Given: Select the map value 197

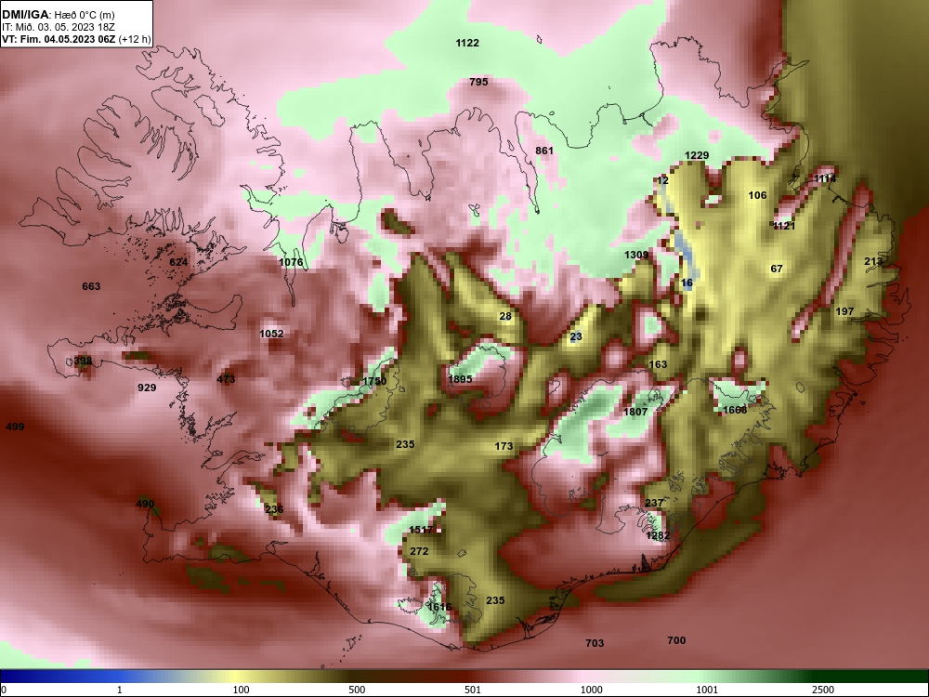Looking at the screenshot, I should point(844,311).
